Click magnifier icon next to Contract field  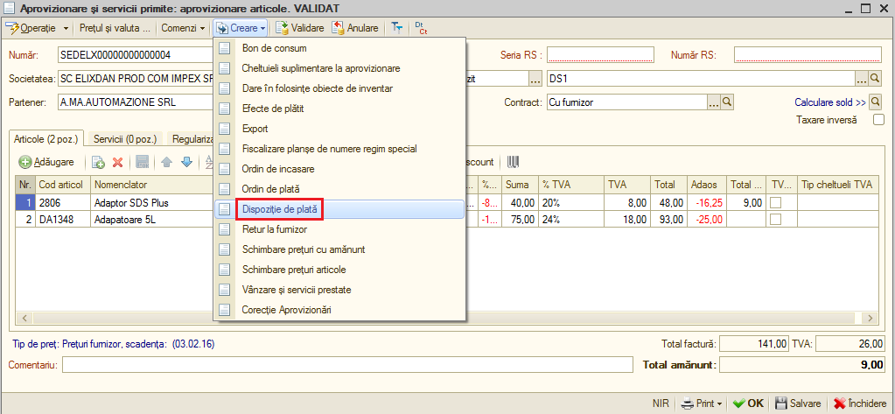point(727,102)
